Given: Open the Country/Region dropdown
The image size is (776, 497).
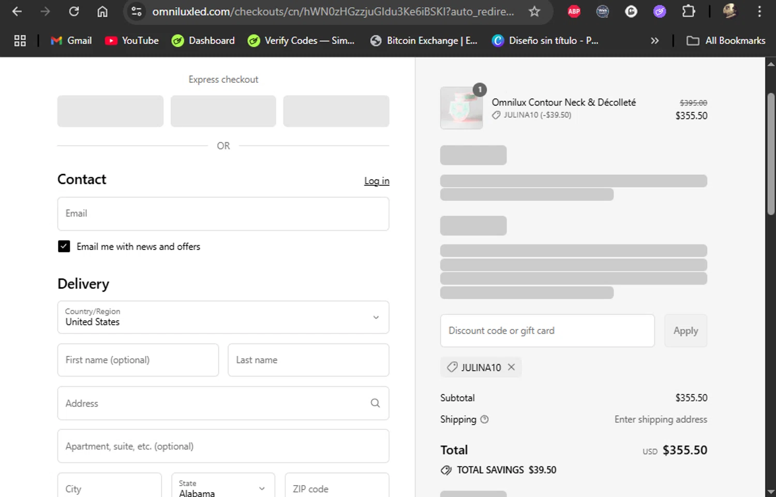Looking at the screenshot, I should tap(223, 317).
